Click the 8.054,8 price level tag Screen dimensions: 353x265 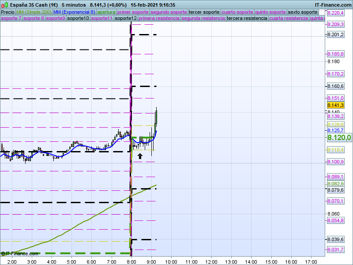tap(335, 220)
